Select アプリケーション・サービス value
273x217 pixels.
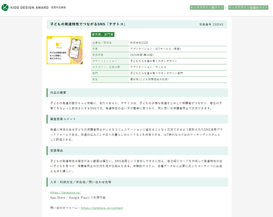click(148, 67)
